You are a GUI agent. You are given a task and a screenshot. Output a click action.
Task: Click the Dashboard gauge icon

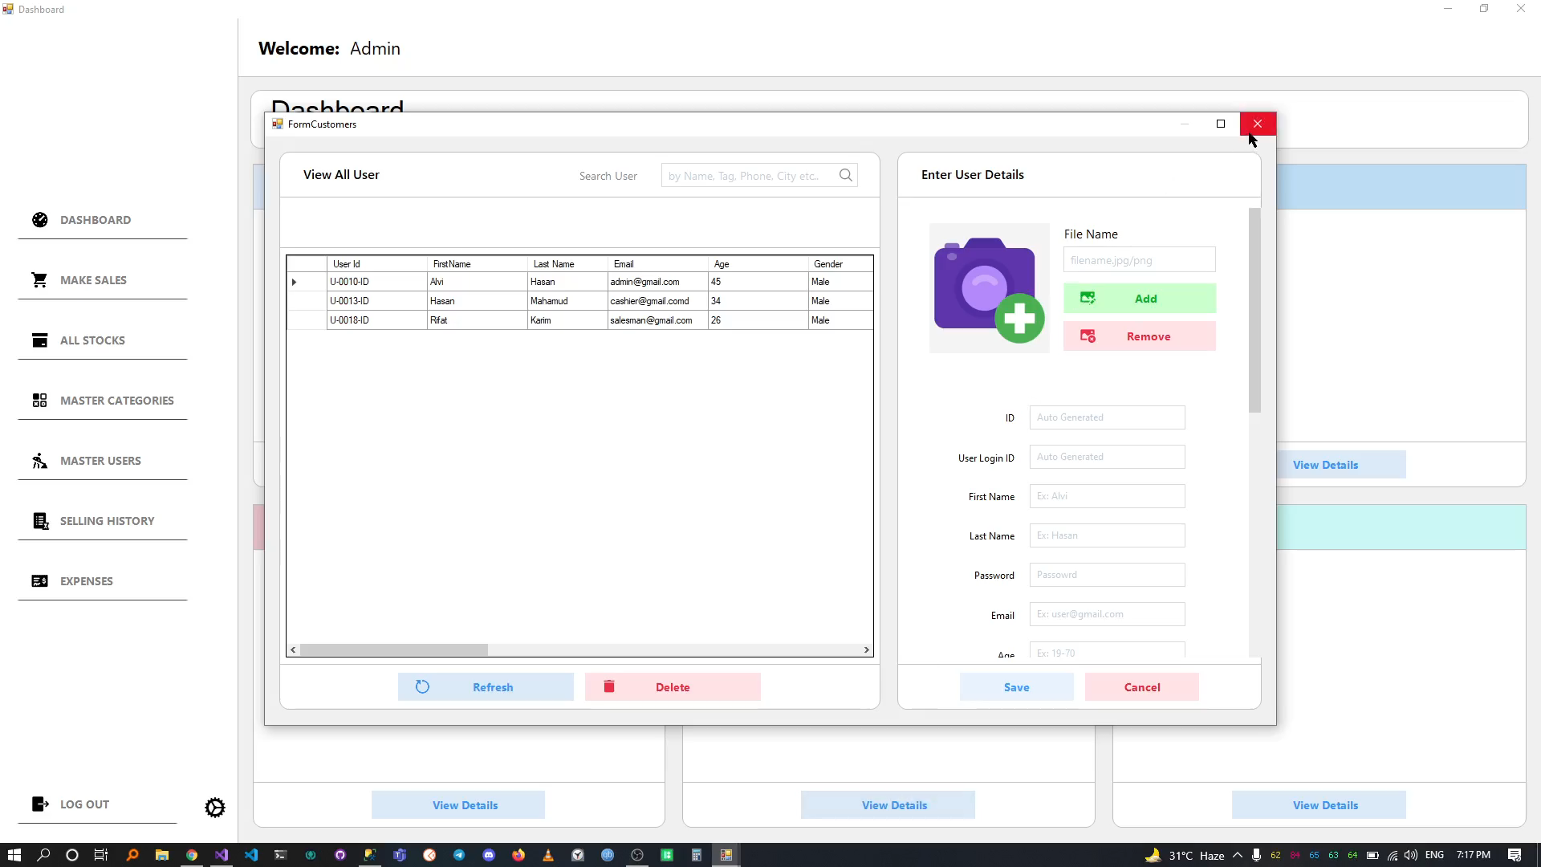click(39, 220)
